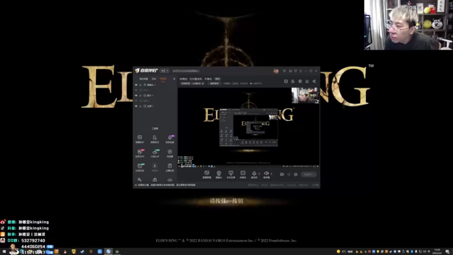The image size is (453, 255).
Task: Toggle lock on the 全屏 1 source row
Action: tap(140, 106)
